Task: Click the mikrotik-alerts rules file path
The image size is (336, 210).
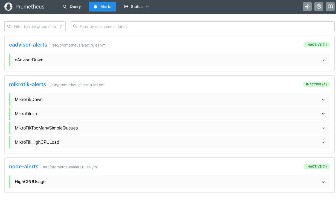Action: pyautogui.click(x=78, y=85)
